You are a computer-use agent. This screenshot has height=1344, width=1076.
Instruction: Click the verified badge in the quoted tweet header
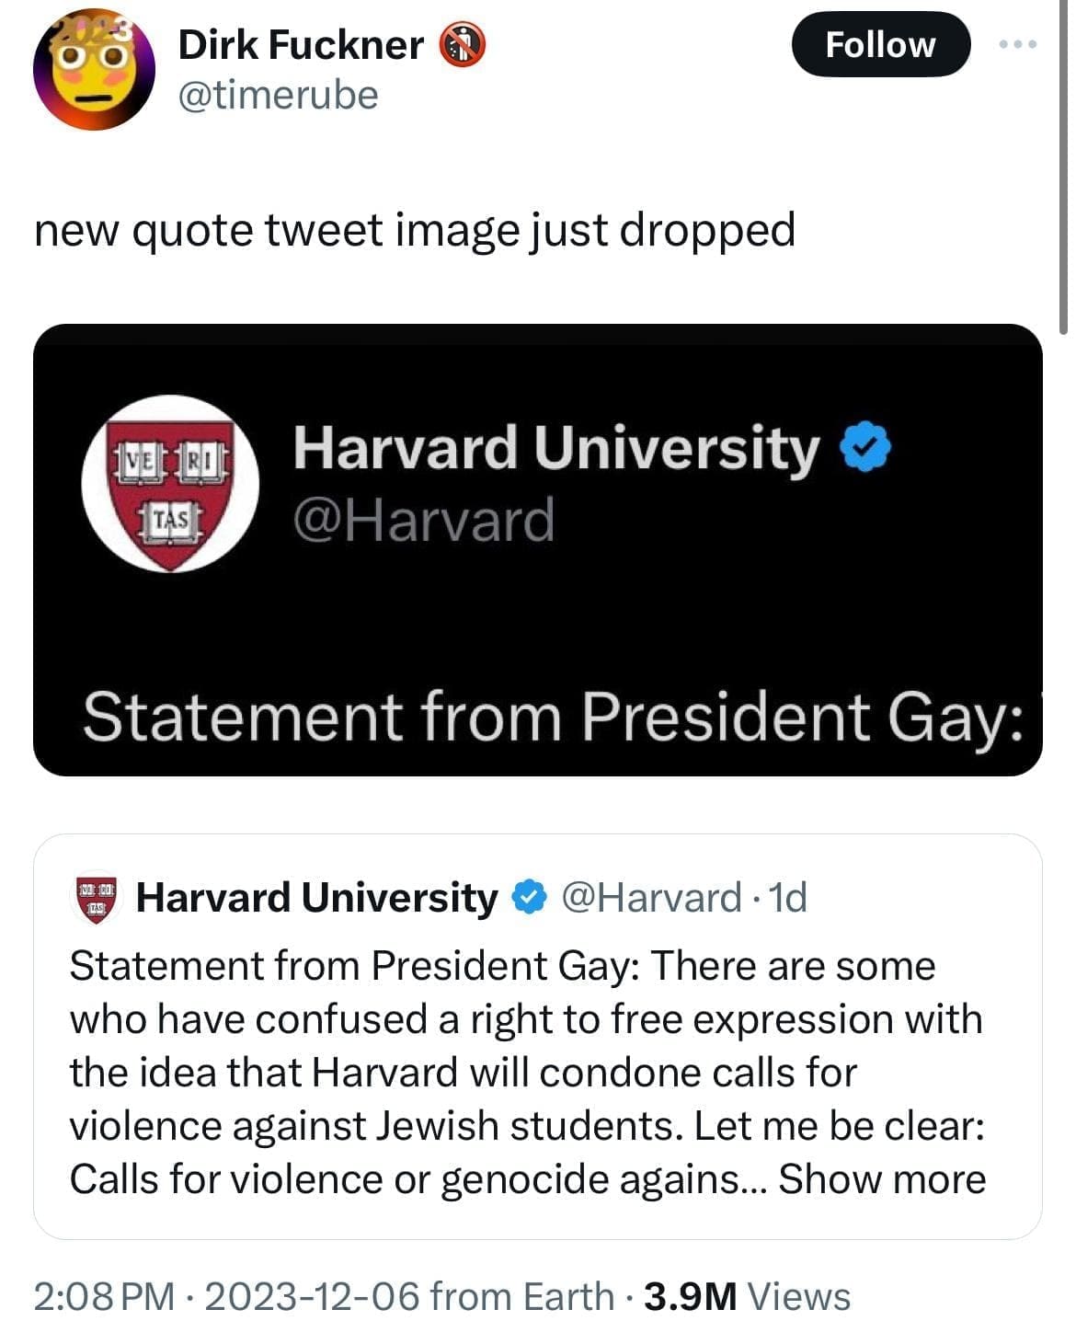(x=529, y=897)
